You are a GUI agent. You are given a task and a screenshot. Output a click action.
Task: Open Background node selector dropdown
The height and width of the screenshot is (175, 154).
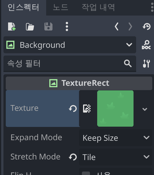(x=70, y=45)
